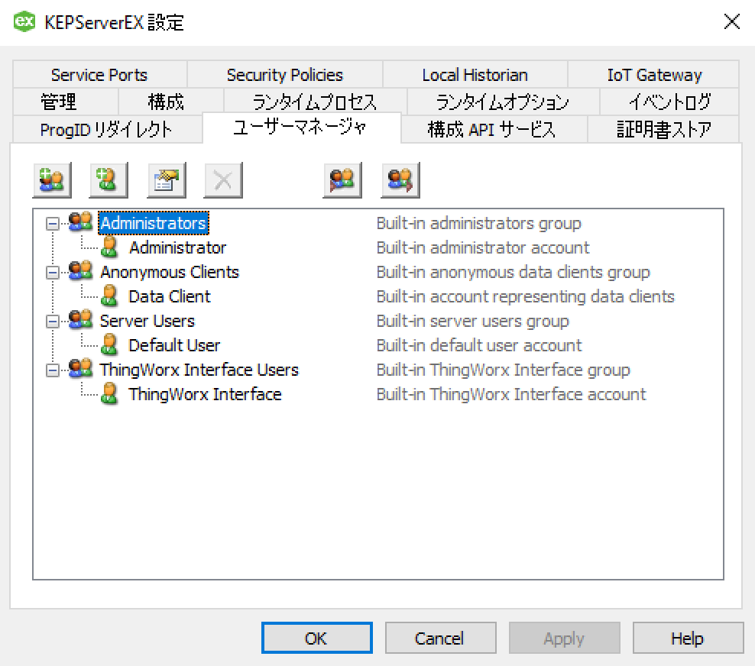Image resolution: width=755 pixels, height=666 pixels.
Task: Open the ProgID リダイレクト tab
Action: (x=106, y=129)
